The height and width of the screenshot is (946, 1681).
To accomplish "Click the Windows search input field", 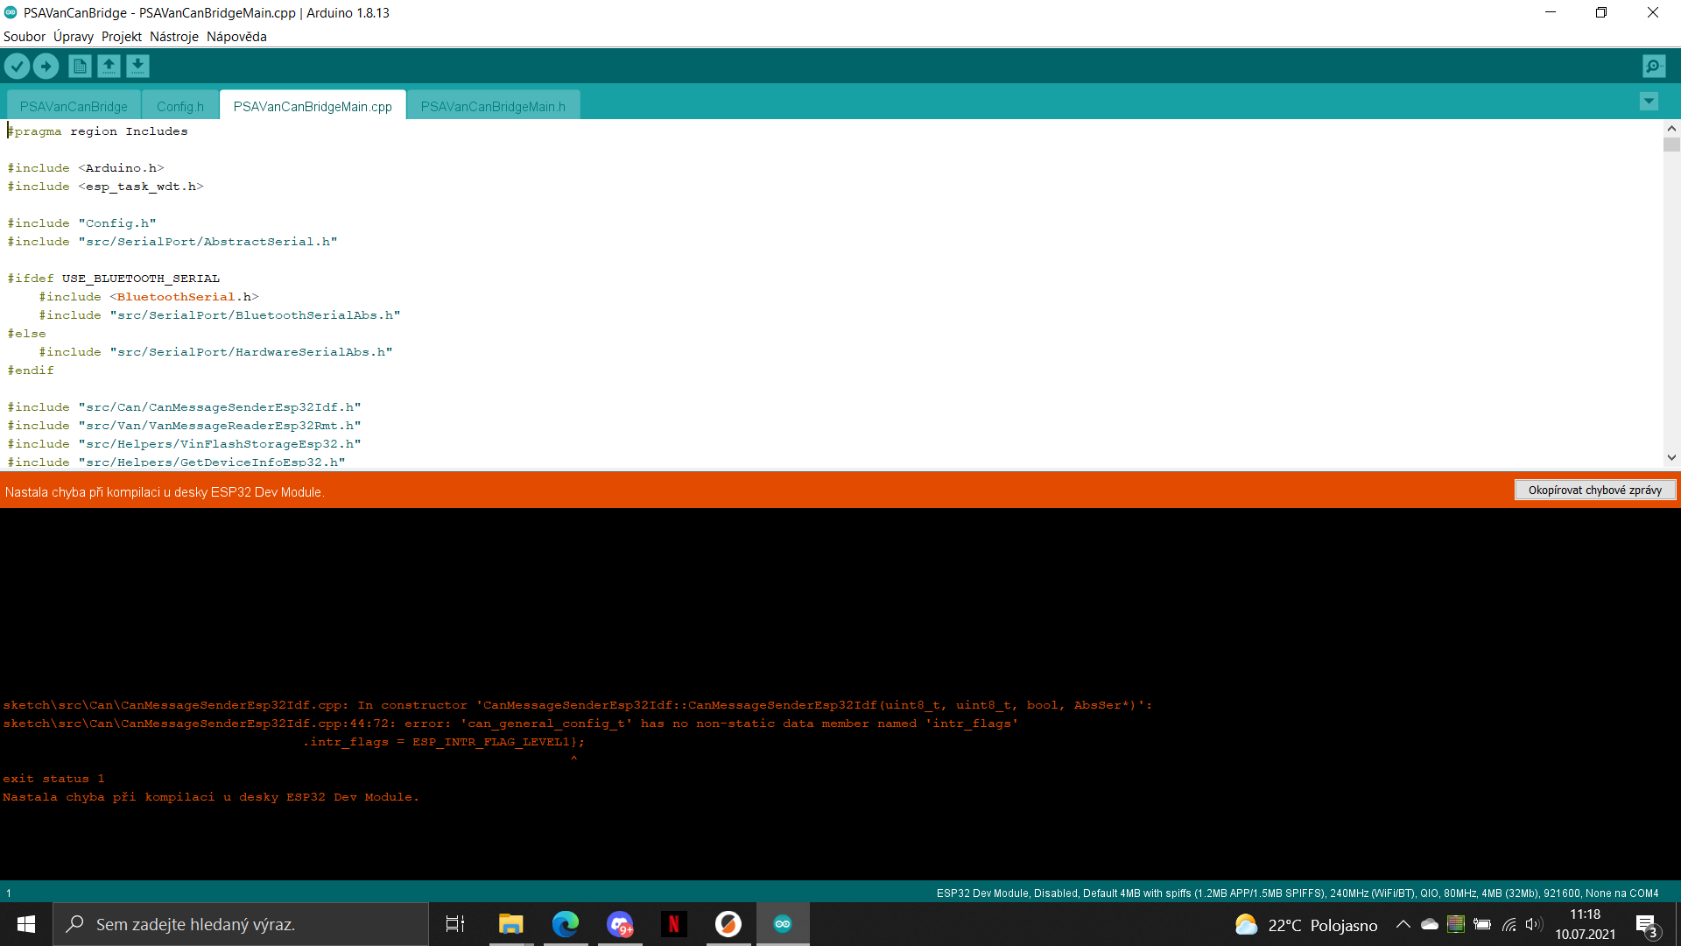I will 241,924.
